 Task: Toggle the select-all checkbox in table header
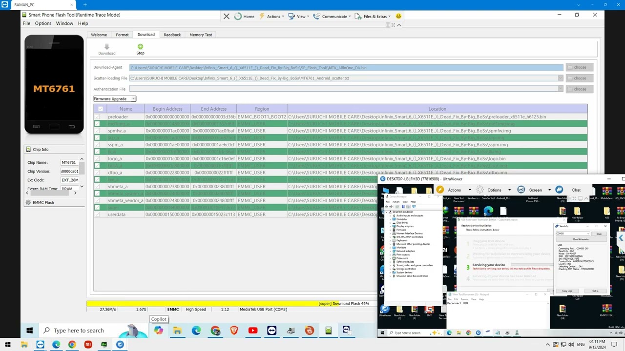pyautogui.click(x=101, y=109)
